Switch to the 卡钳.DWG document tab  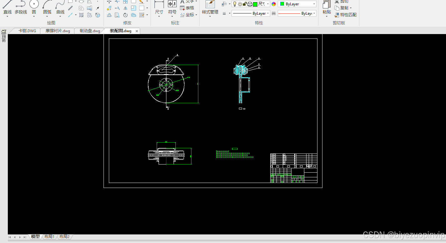(27, 31)
